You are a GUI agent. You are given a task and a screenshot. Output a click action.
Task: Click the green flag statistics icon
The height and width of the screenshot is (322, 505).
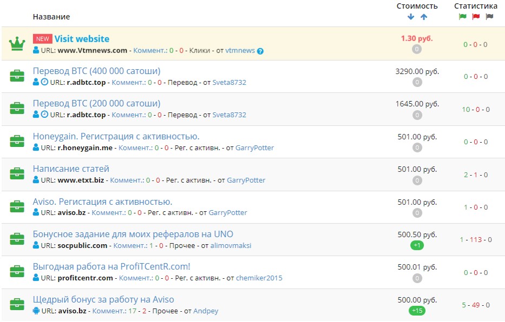click(462, 16)
